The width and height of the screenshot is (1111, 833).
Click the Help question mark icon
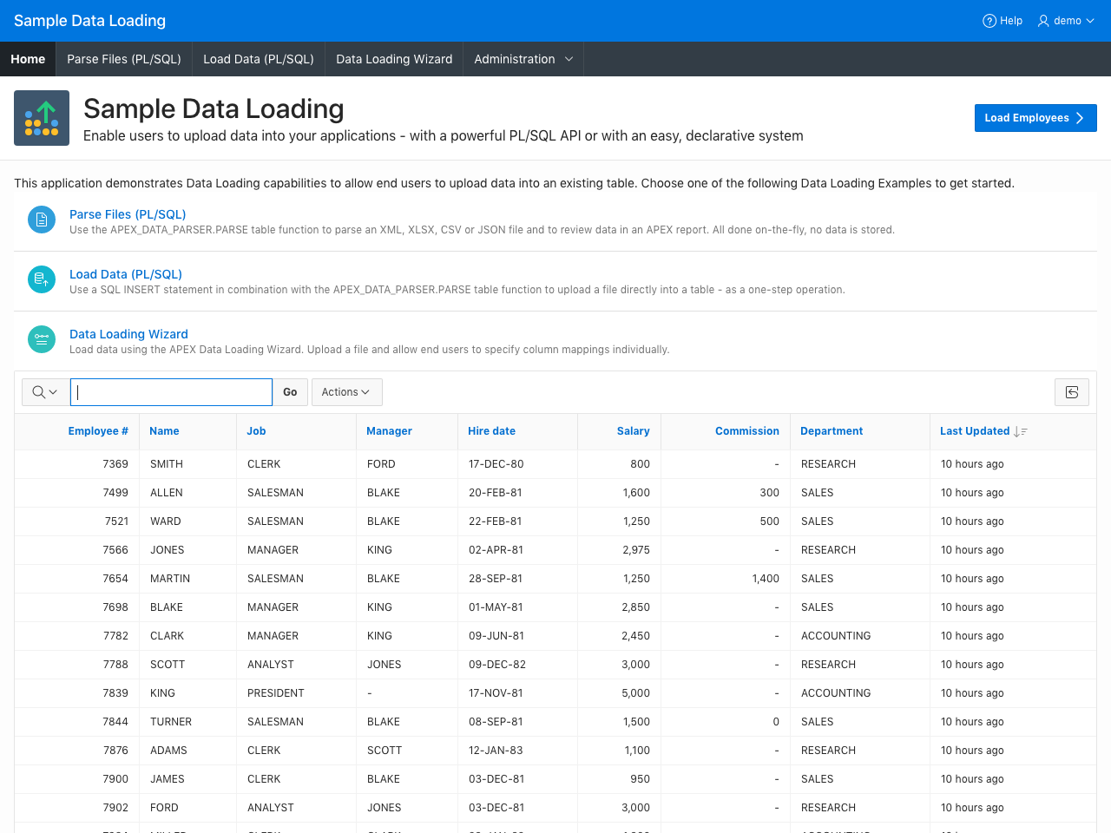(989, 21)
